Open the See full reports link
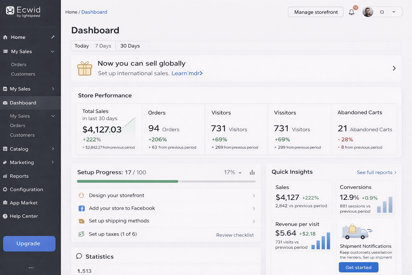This screenshot has height=275, width=412. [376, 172]
